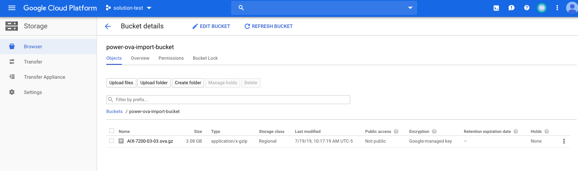Click the Transfer arrows icon
Image resolution: width=578 pixels, height=171 pixels.
coord(12,62)
